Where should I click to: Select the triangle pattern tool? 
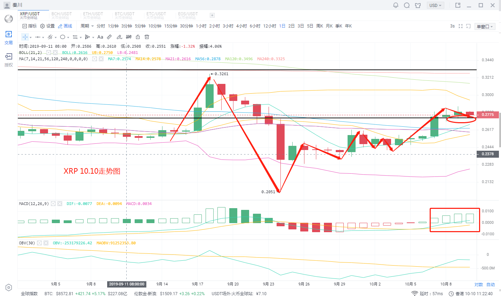[x=88, y=37]
